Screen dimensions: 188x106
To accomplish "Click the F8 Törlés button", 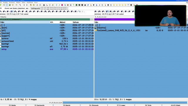I will click(148, 105).
